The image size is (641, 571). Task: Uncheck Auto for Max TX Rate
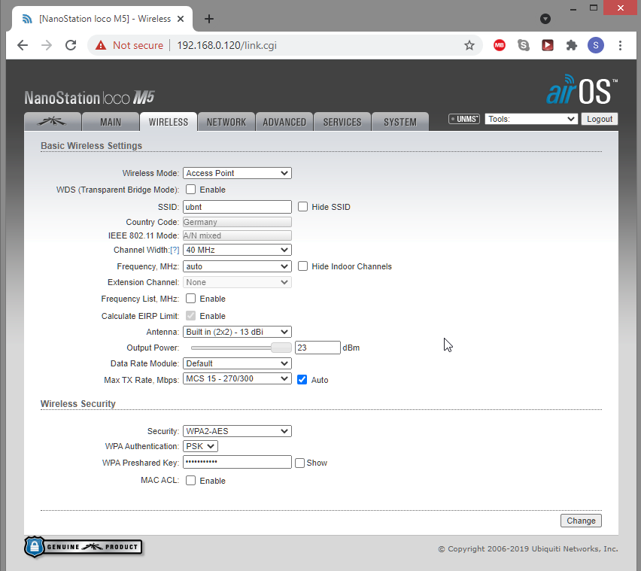[302, 380]
